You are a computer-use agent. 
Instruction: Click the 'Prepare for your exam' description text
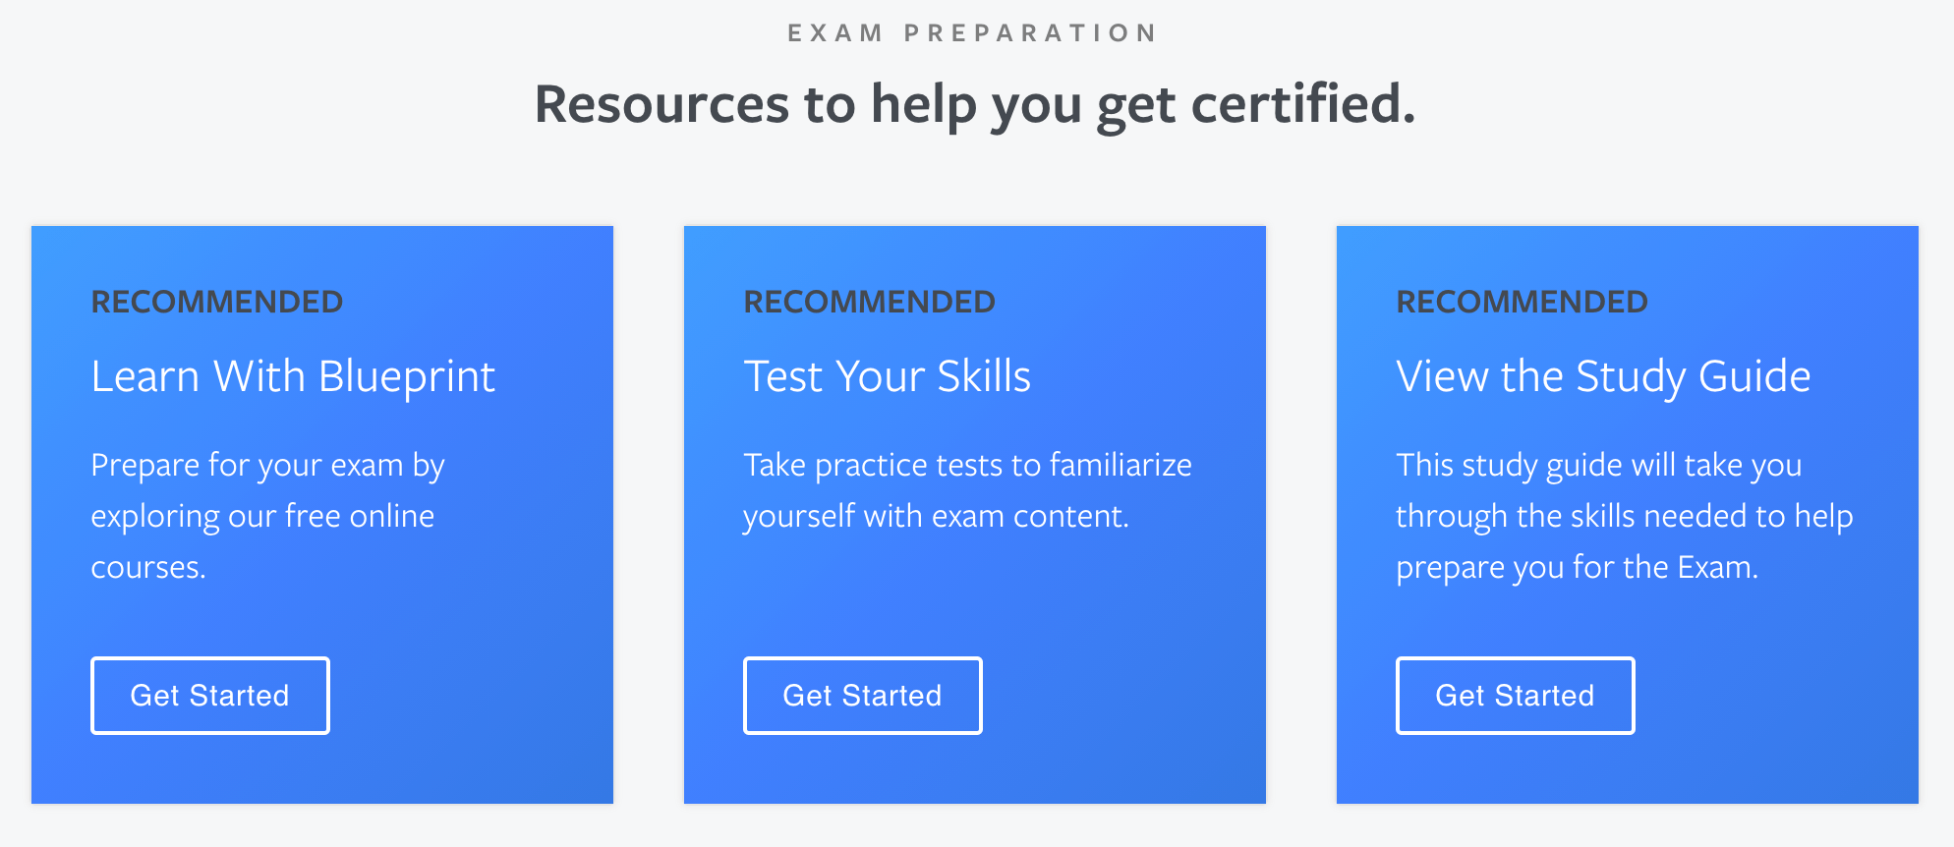pyautogui.click(x=267, y=466)
